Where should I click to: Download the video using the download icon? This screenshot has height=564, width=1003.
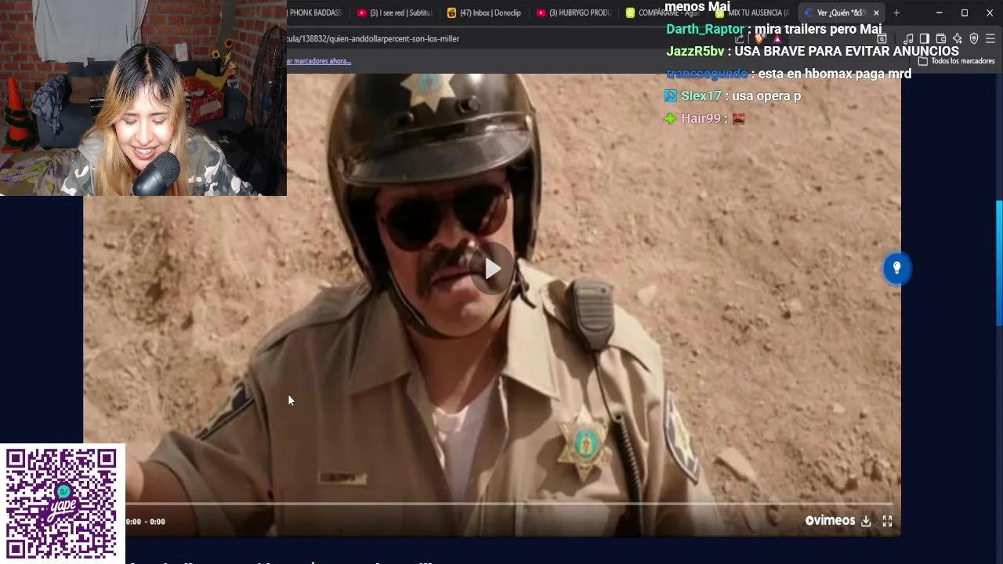[866, 521]
